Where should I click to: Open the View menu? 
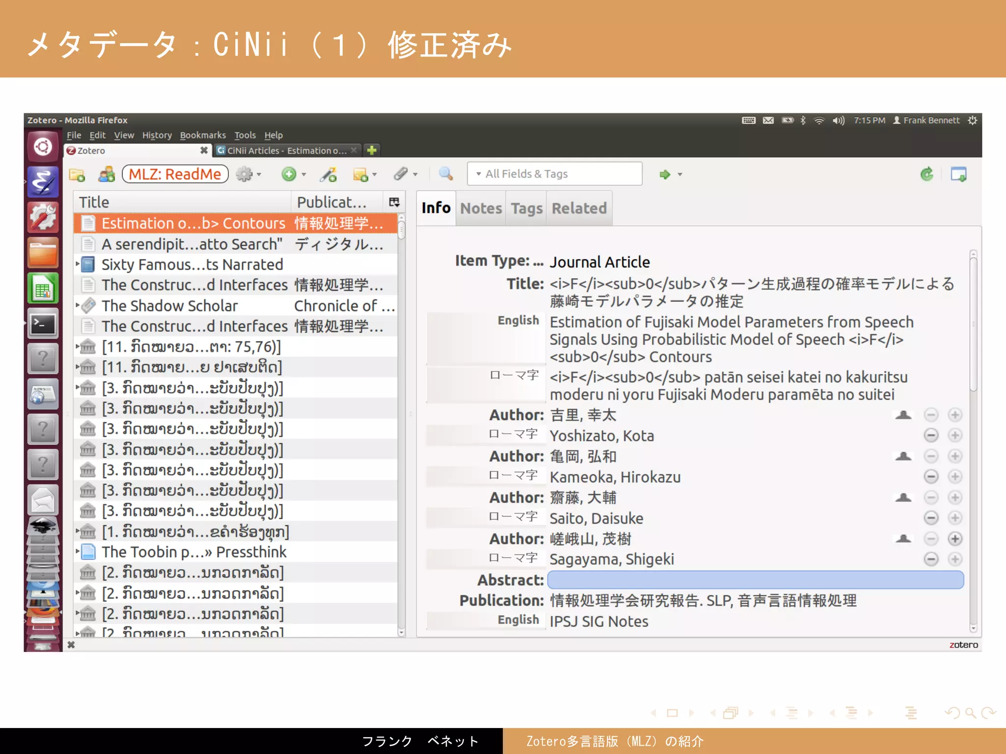124,135
